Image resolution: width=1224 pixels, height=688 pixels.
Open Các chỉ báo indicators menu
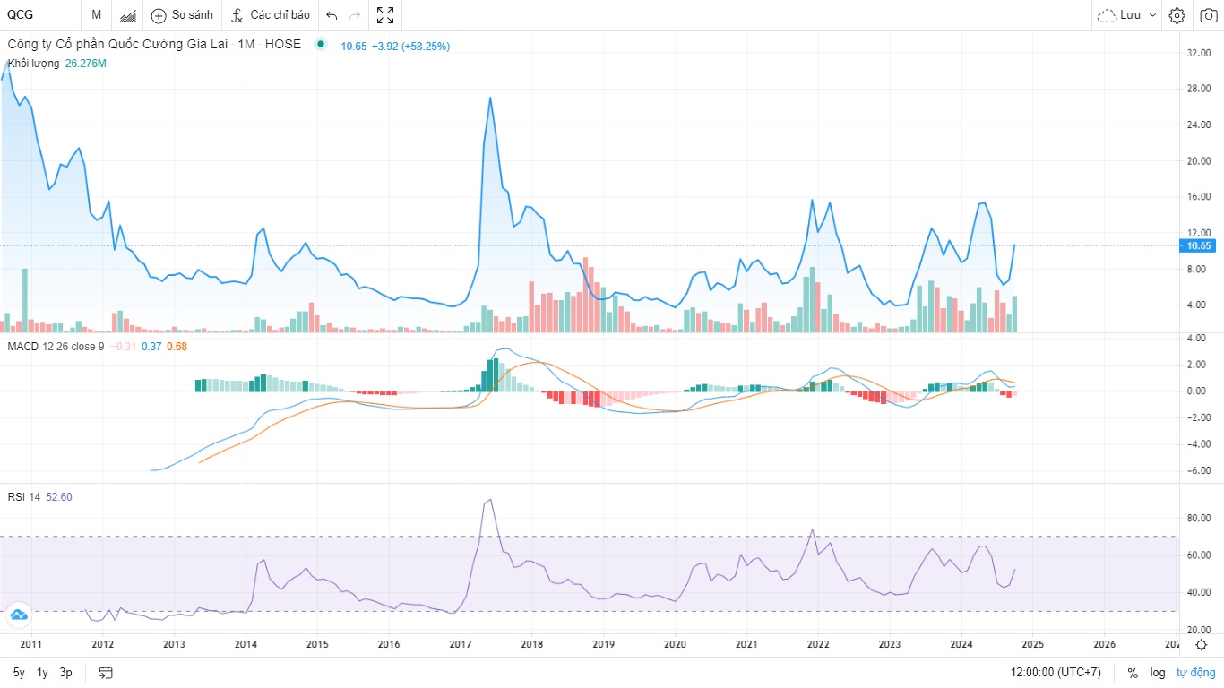pyautogui.click(x=271, y=15)
